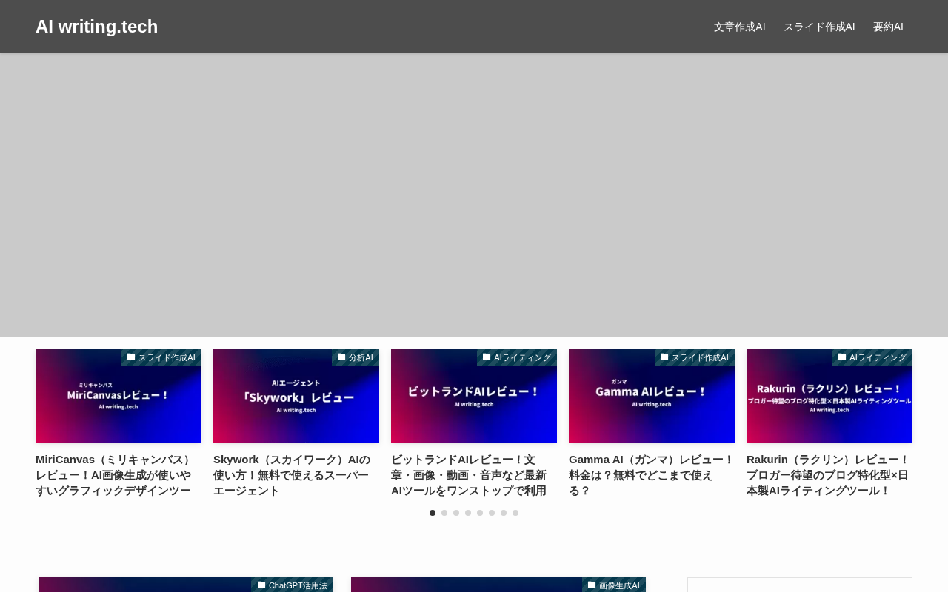Click the 画像生成AI category tag

[614, 585]
